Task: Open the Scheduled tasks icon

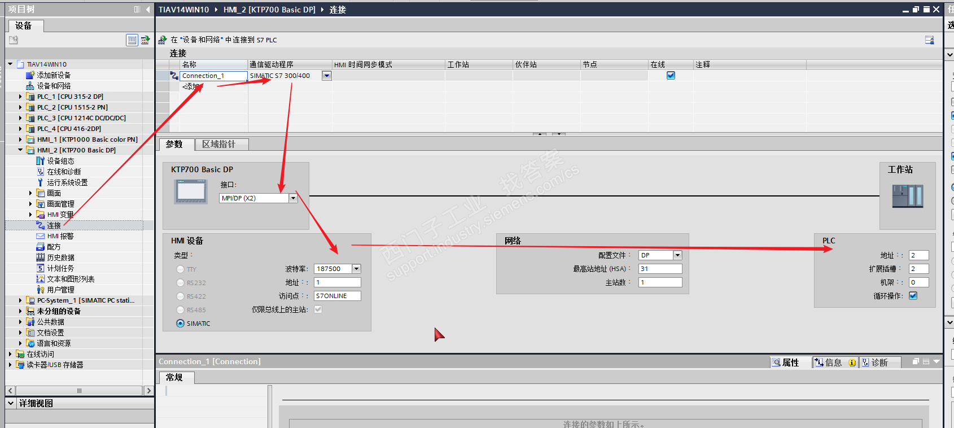Action: 41,268
